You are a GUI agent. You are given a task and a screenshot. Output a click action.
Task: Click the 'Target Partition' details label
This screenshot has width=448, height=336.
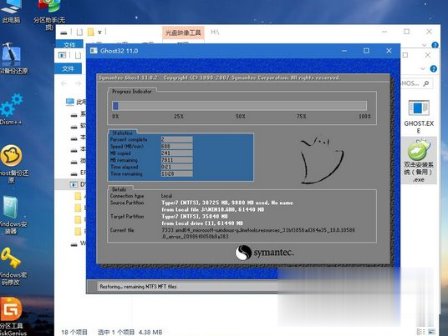click(127, 217)
